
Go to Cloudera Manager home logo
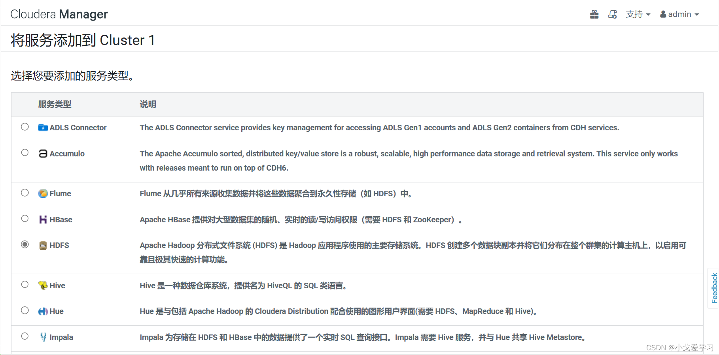click(59, 14)
